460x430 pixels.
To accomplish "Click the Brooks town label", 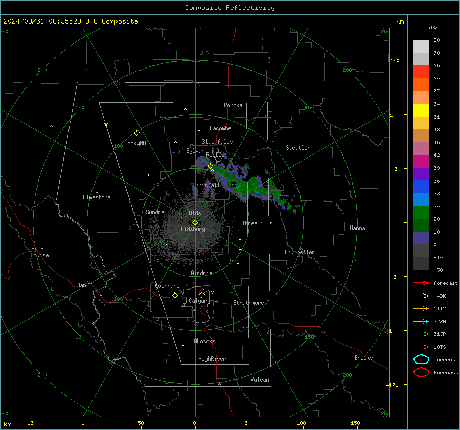I will point(363,358).
